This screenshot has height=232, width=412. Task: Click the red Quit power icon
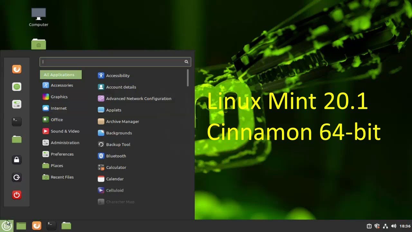tap(17, 195)
